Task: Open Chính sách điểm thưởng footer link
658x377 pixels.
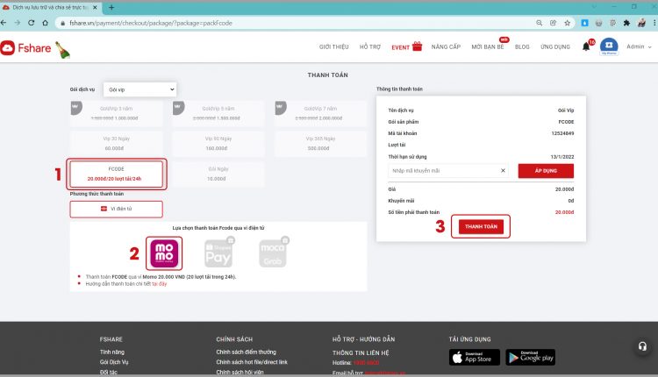Action: click(x=246, y=352)
